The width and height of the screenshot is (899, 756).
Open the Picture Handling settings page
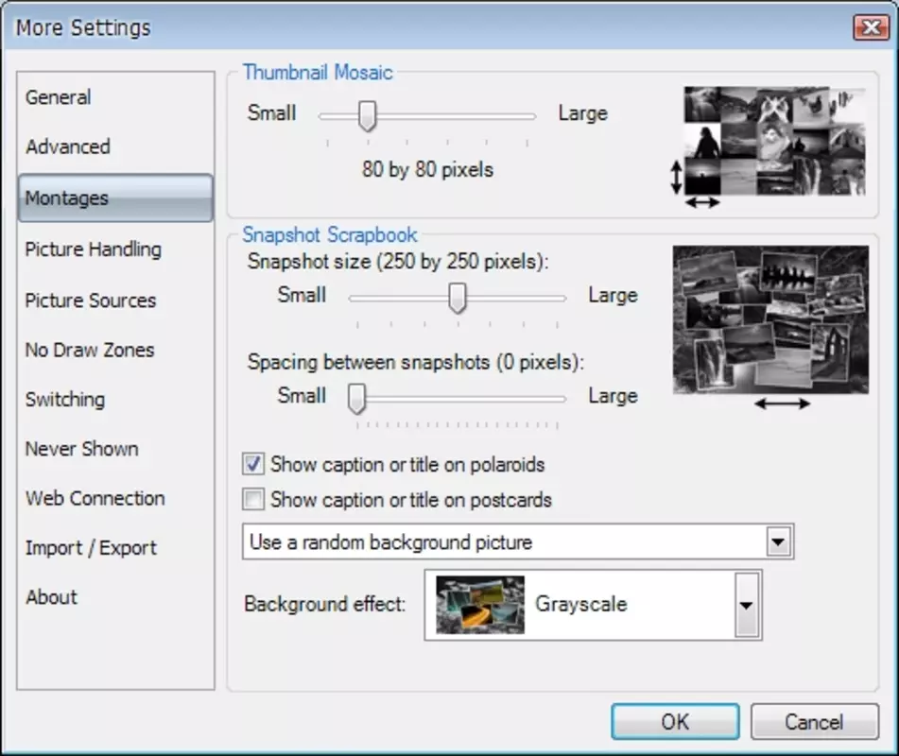[94, 249]
